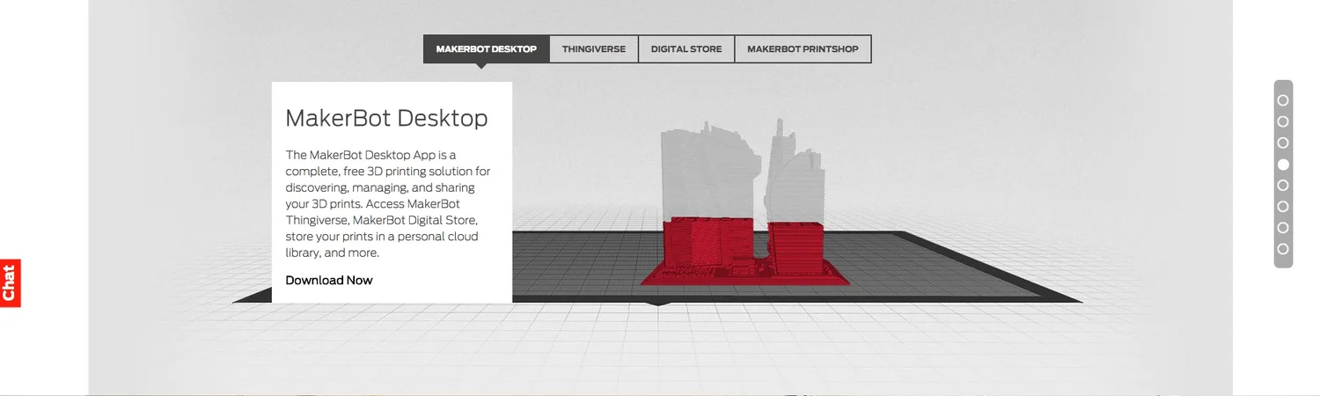Jump to the third page section dot
Viewport: 1320px width, 396px height.
(1283, 143)
